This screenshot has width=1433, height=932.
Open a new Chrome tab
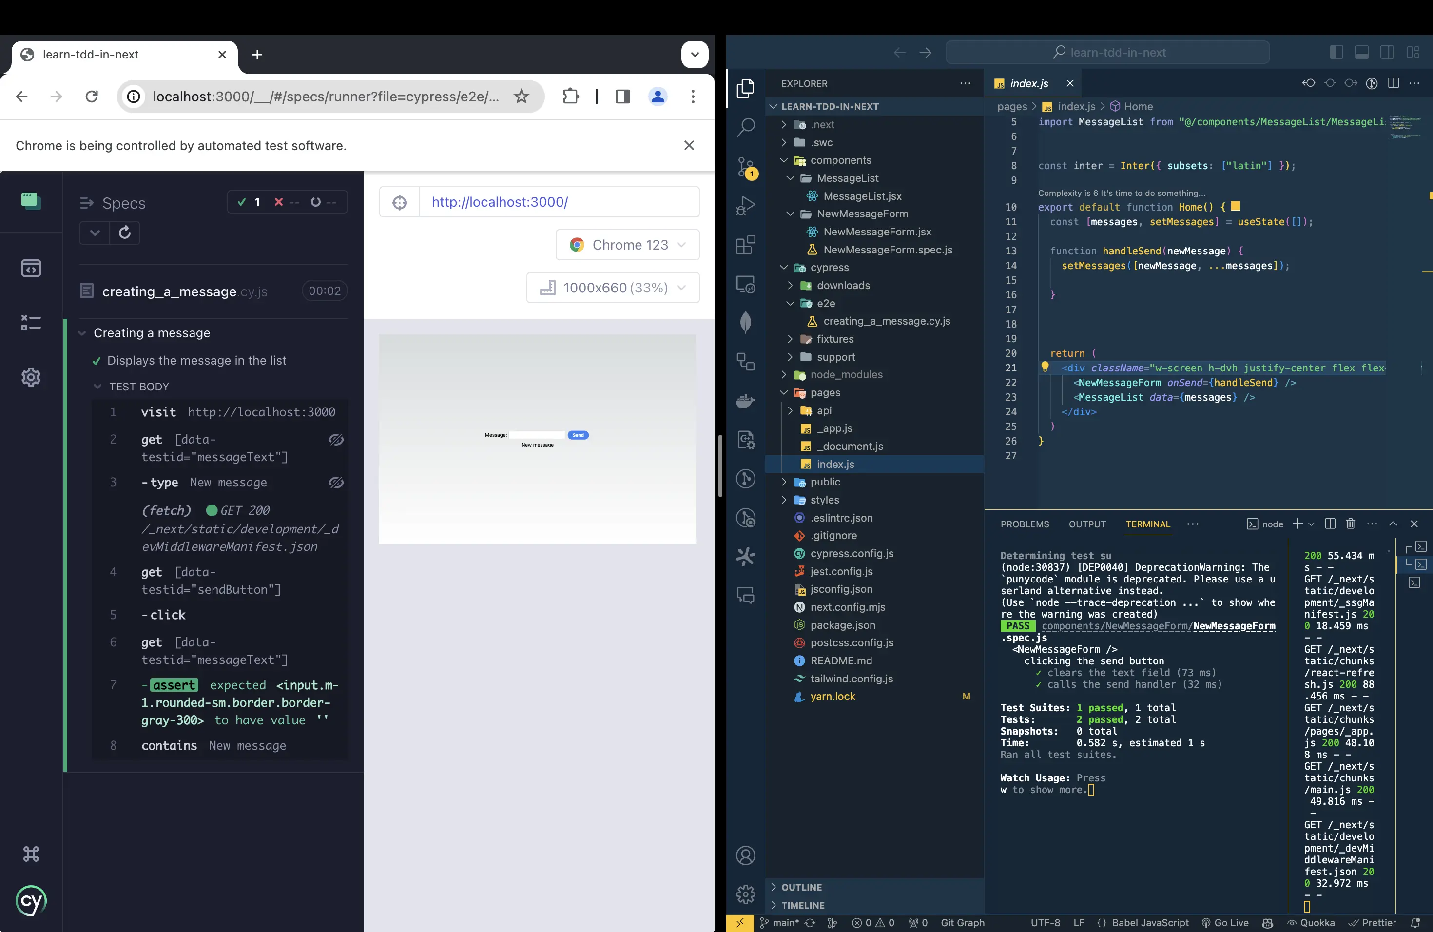(257, 54)
